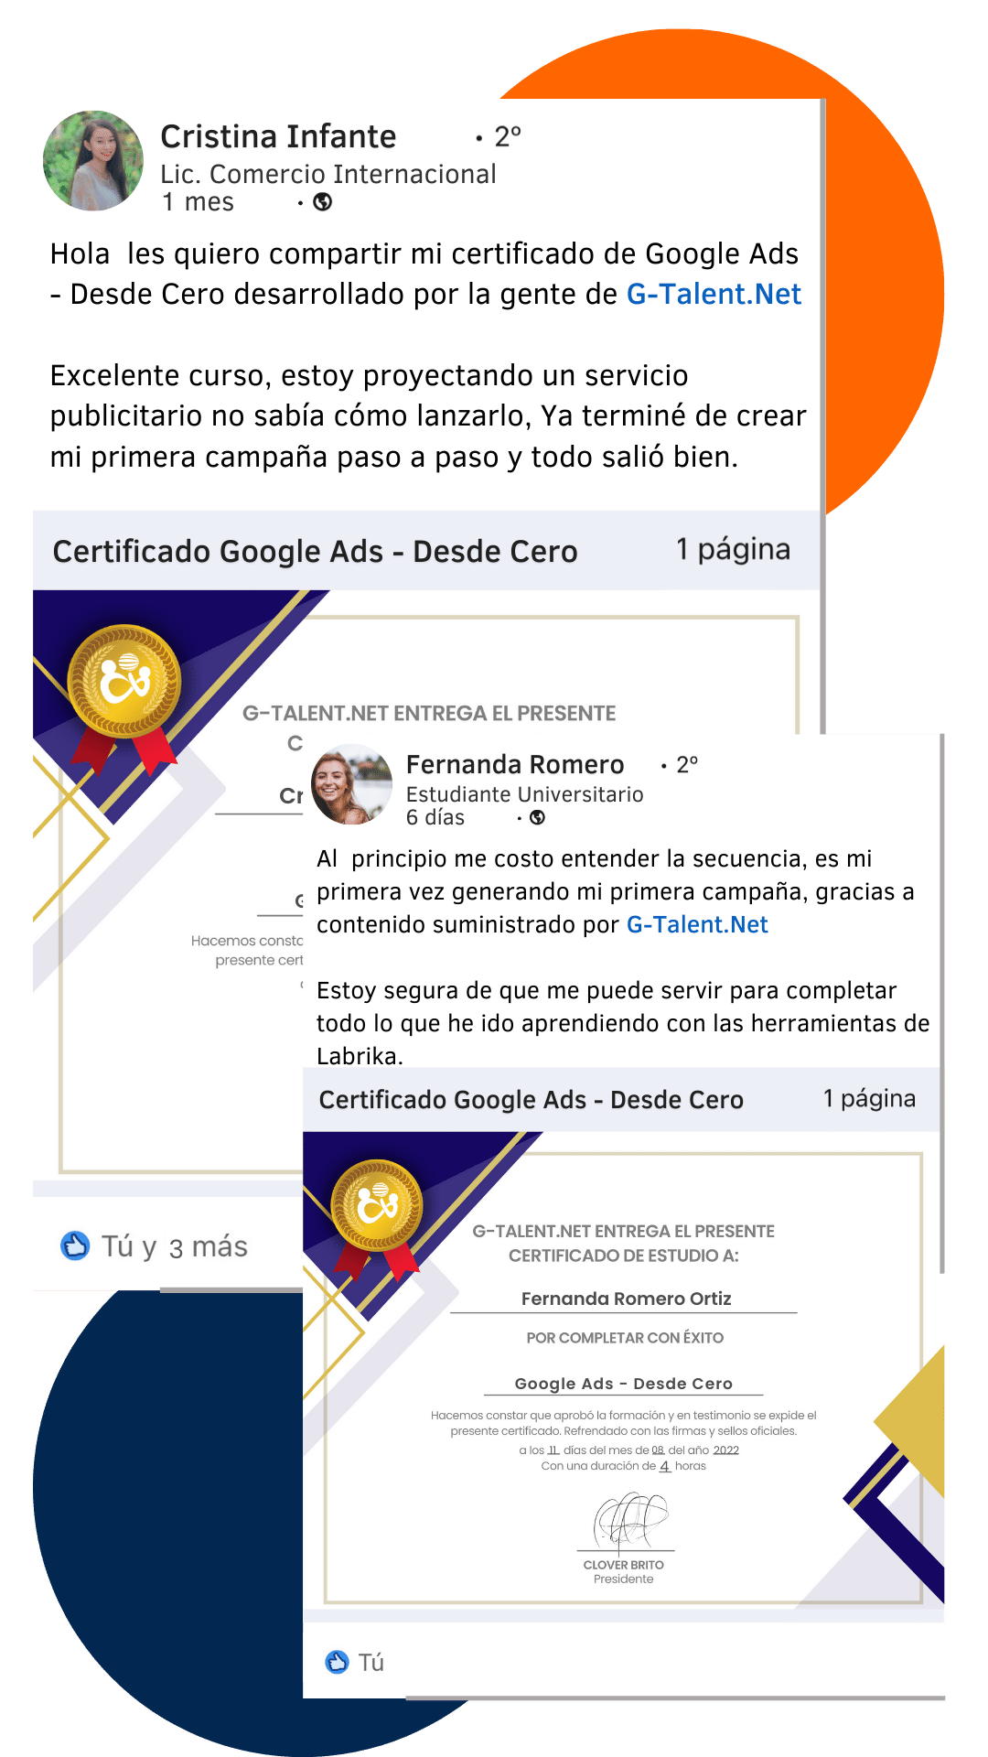Open Cristina Infante's profile photo
Screen dimensions: 988x1757
[93, 161]
